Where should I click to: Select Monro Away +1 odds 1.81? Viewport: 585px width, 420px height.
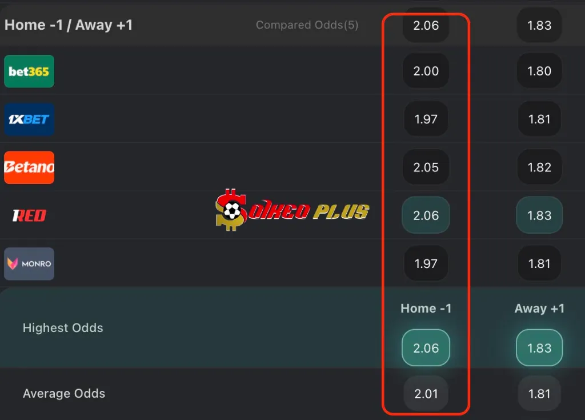[x=539, y=263]
